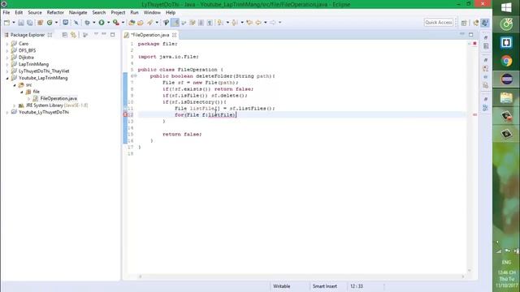The width and height of the screenshot is (520, 292).
Task: Click the Quick Access search field
Action: [439, 23]
